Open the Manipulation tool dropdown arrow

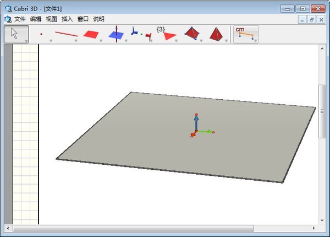pos(26,41)
